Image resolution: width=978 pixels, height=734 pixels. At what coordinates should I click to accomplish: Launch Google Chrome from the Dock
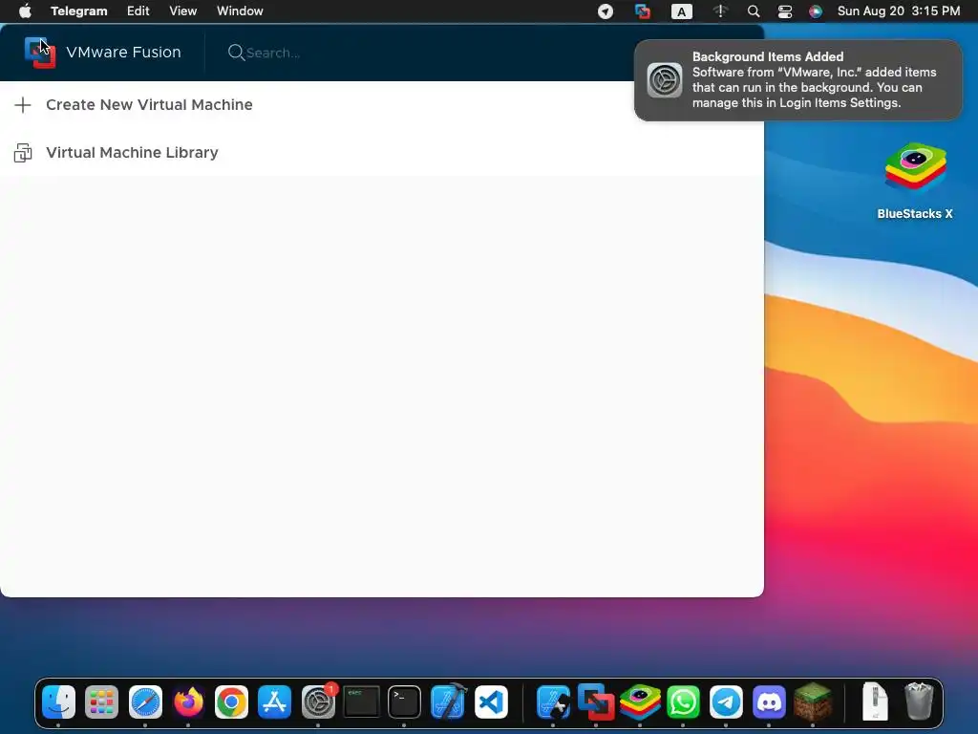coord(231,702)
